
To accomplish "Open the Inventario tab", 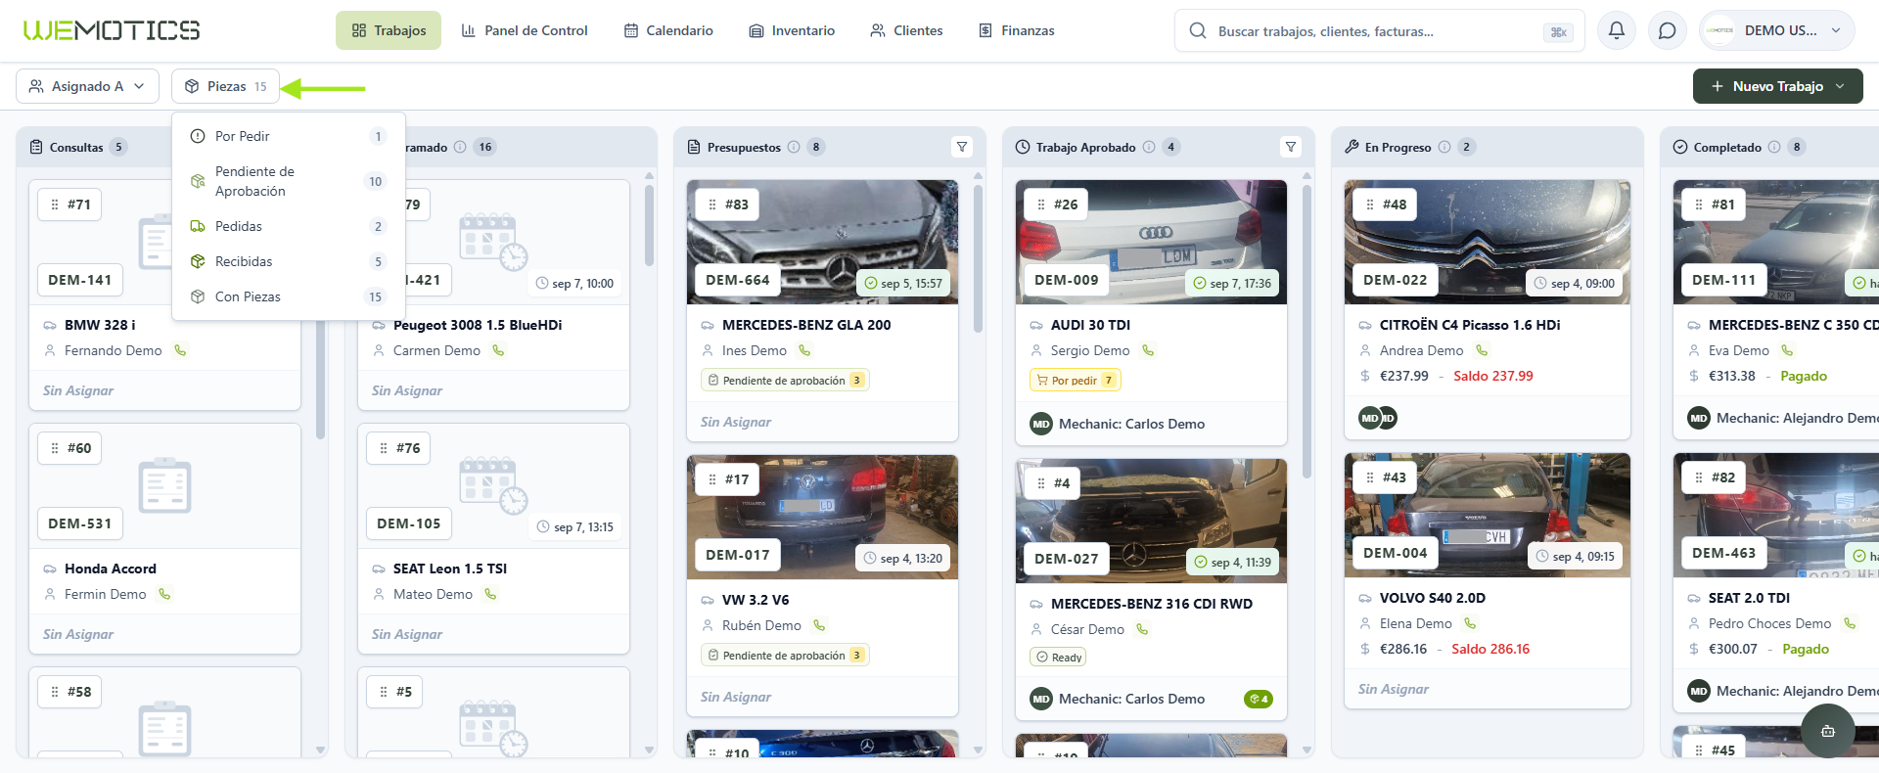I will click(x=792, y=30).
